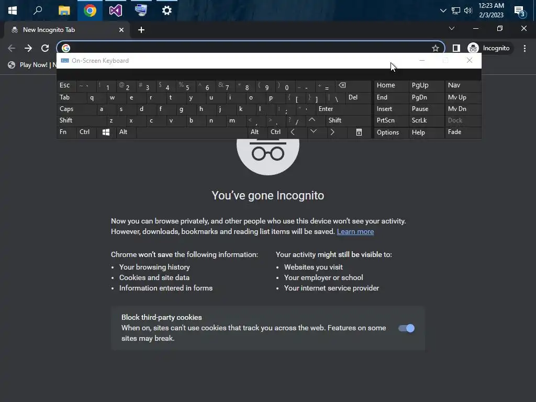Tap the Fade key
Image resolution: width=536 pixels, height=402 pixels.
point(463,132)
